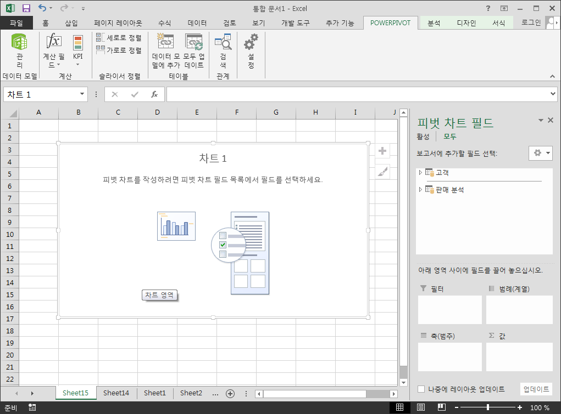Switch to the Page Layout (페이지 레이아웃) tab

pos(118,23)
